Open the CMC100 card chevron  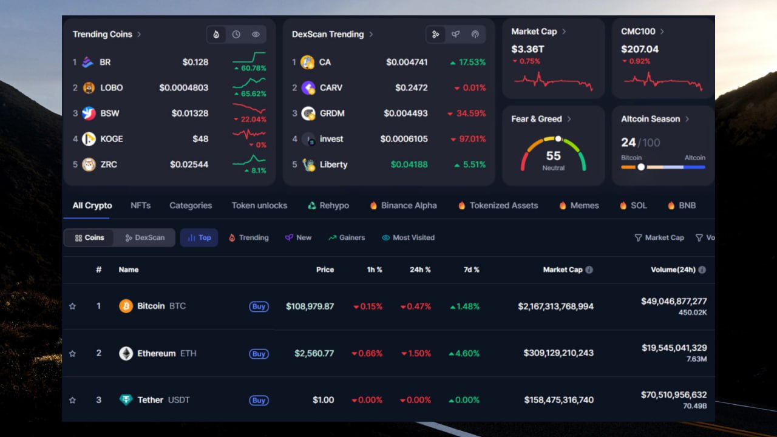(x=662, y=32)
